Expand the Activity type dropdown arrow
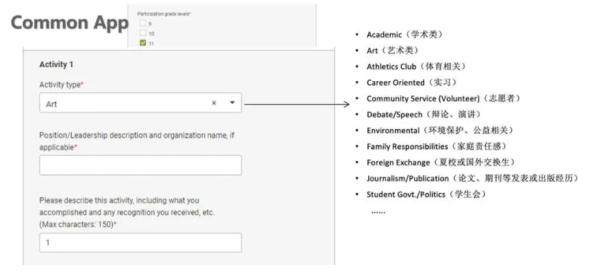The image size is (594, 276). click(x=231, y=103)
